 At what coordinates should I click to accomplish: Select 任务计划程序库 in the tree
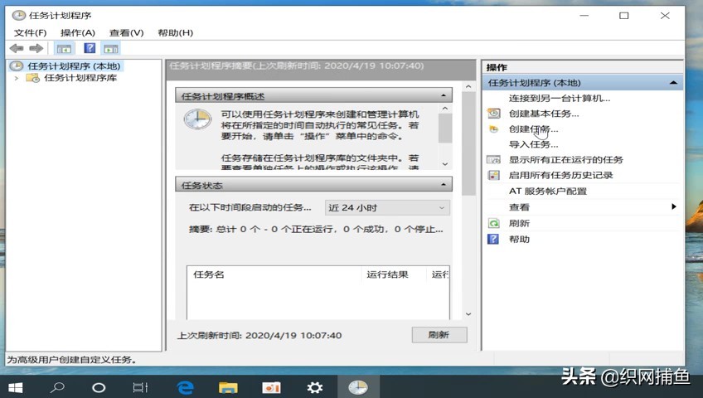(80, 78)
